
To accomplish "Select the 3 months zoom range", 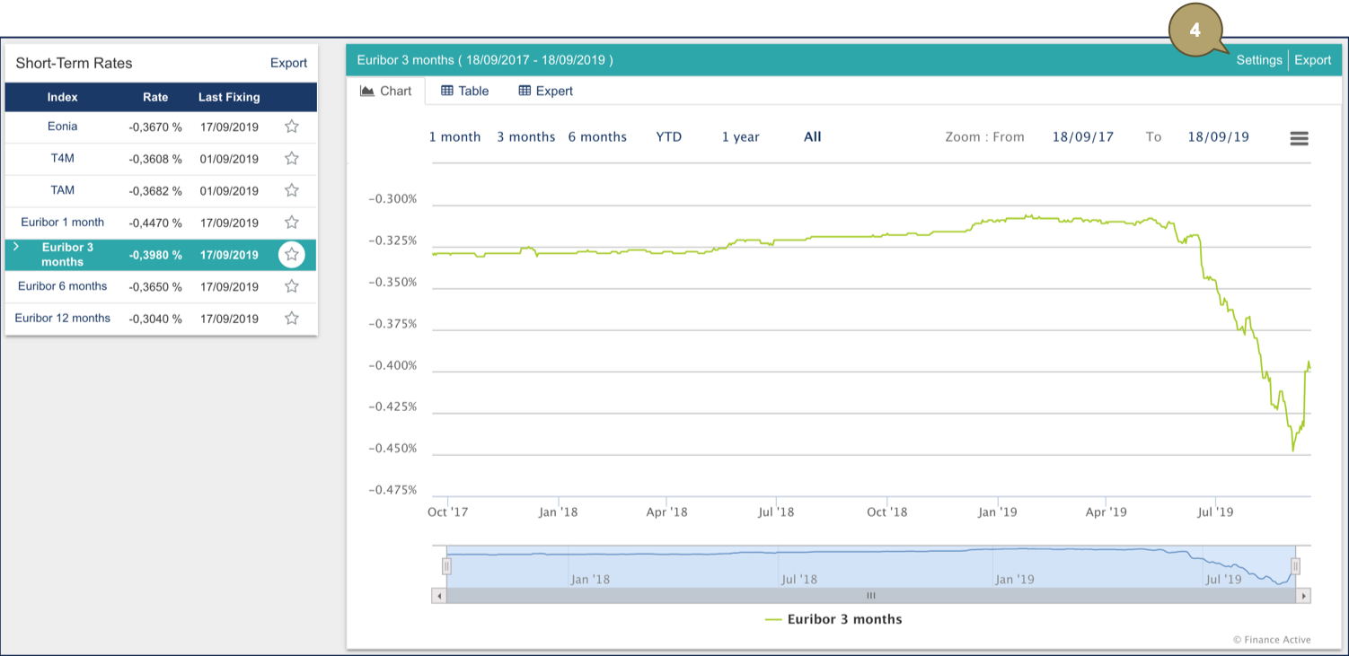I will (x=525, y=137).
